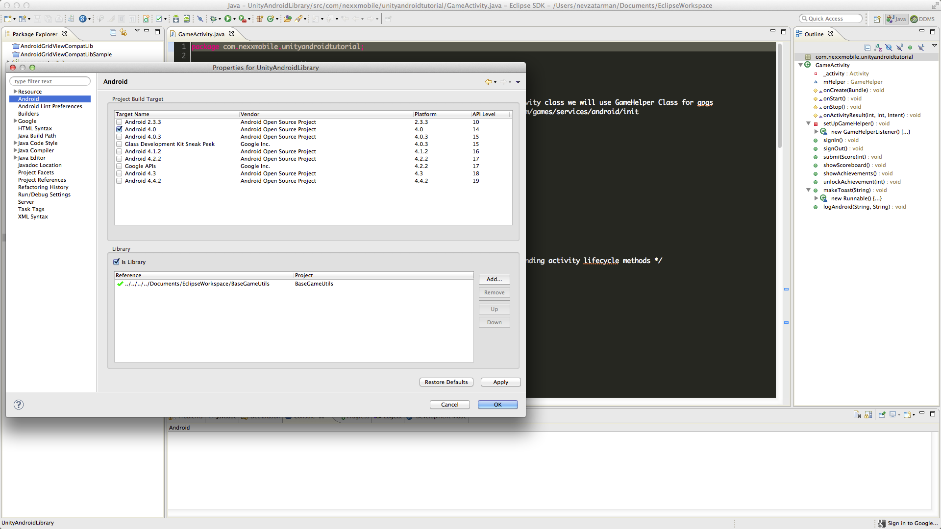Hide static members in Outline toolbar
The width and height of the screenshot is (941, 529).
click(x=899, y=48)
